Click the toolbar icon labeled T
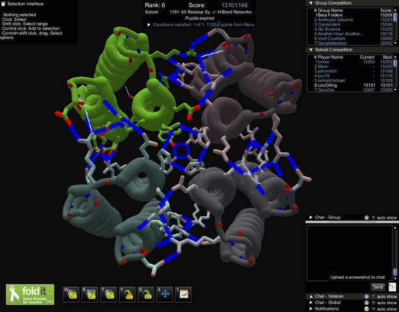 click(x=109, y=294)
